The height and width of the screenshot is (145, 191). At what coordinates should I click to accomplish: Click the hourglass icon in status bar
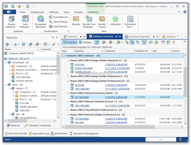180,139
